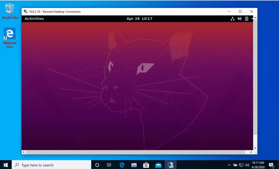Launch Microsoft Edge from the taskbar
The height and width of the screenshot is (169, 279).
click(122, 165)
